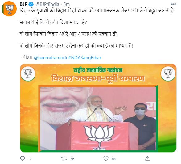
Task: Open the rally image in the tweet
Action: 98,108
